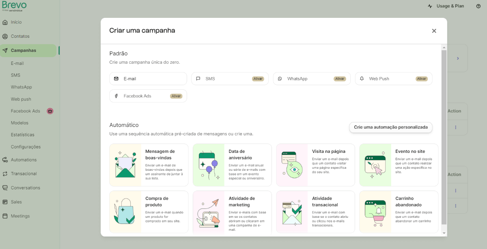The image size is (487, 249).
Task: Click the Conversations chat icon
Action: click(5, 188)
